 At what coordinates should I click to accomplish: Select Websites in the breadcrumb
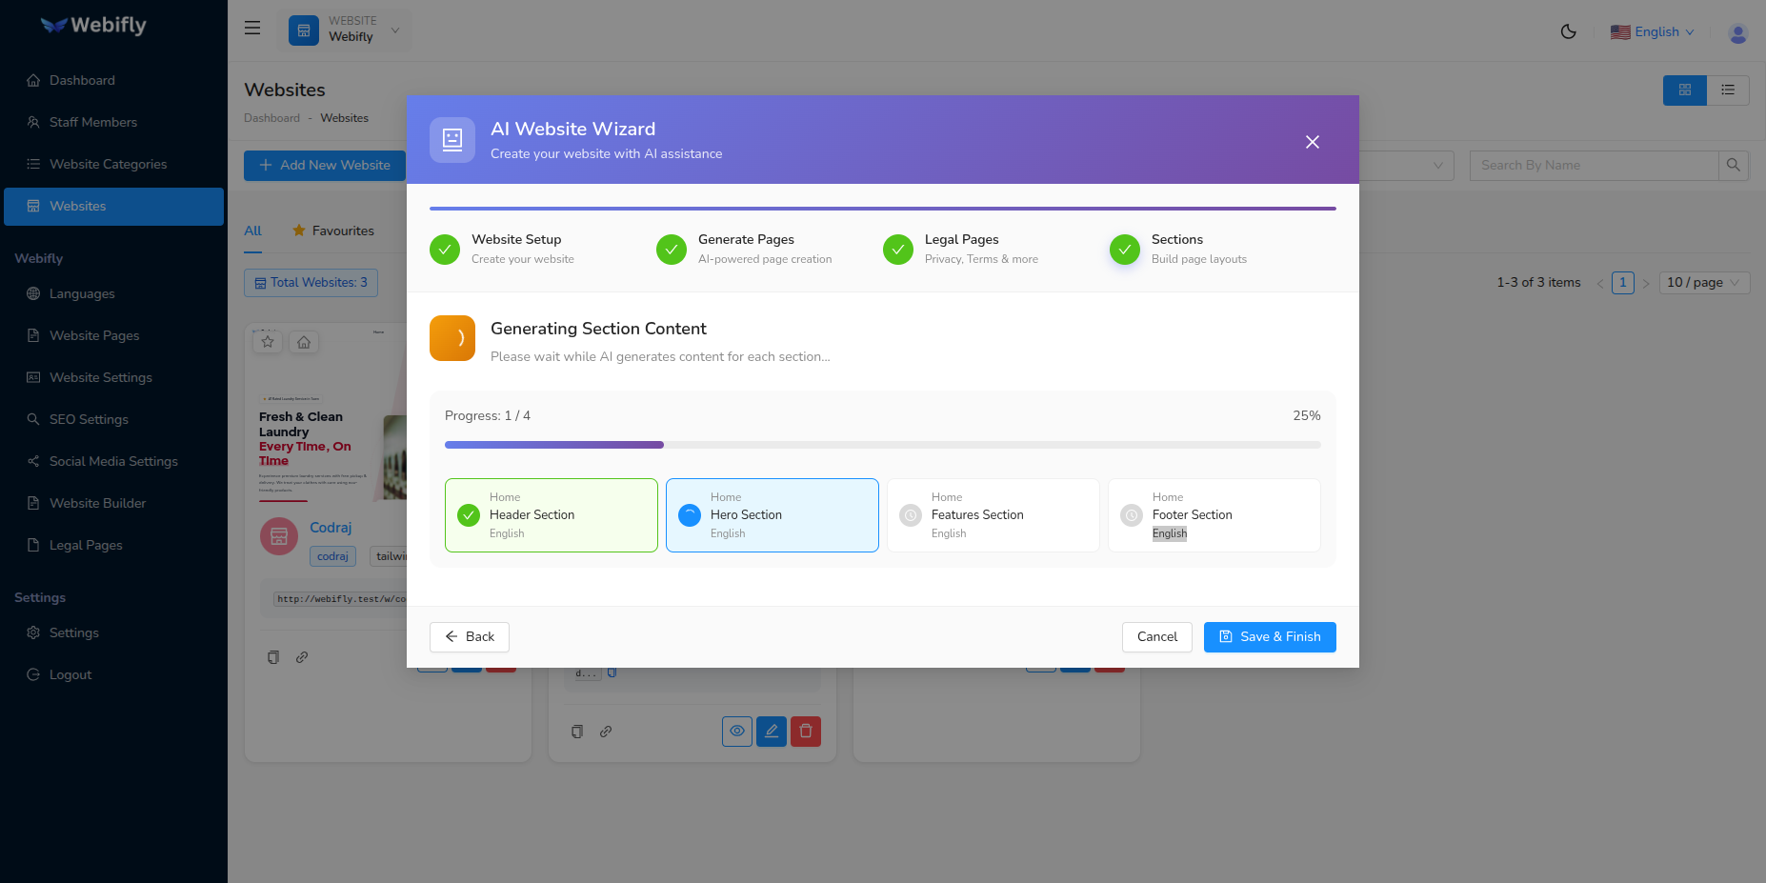coord(344,118)
